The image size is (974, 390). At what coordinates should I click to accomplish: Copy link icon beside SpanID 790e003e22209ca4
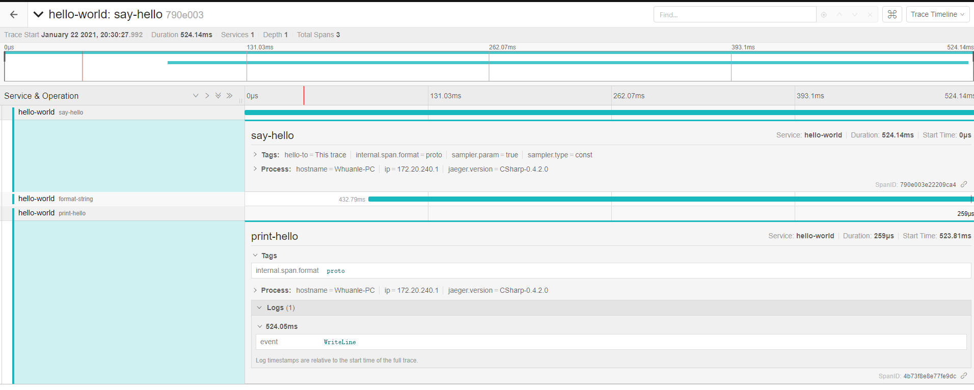pyautogui.click(x=964, y=184)
